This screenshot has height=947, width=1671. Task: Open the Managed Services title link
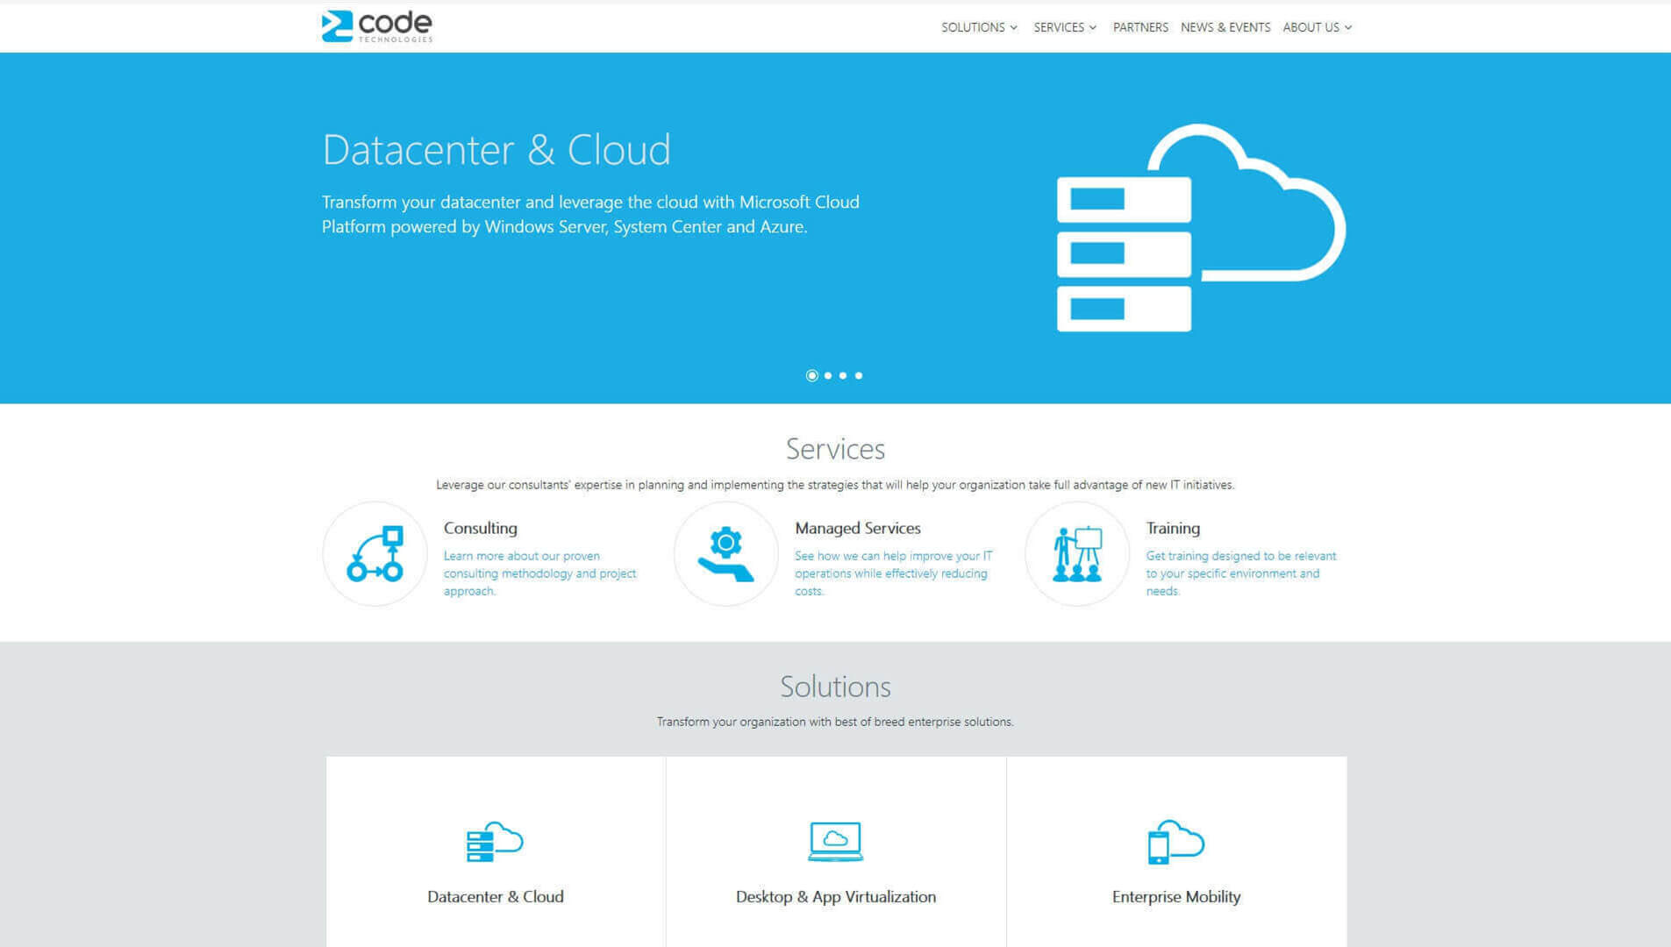click(858, 528)
